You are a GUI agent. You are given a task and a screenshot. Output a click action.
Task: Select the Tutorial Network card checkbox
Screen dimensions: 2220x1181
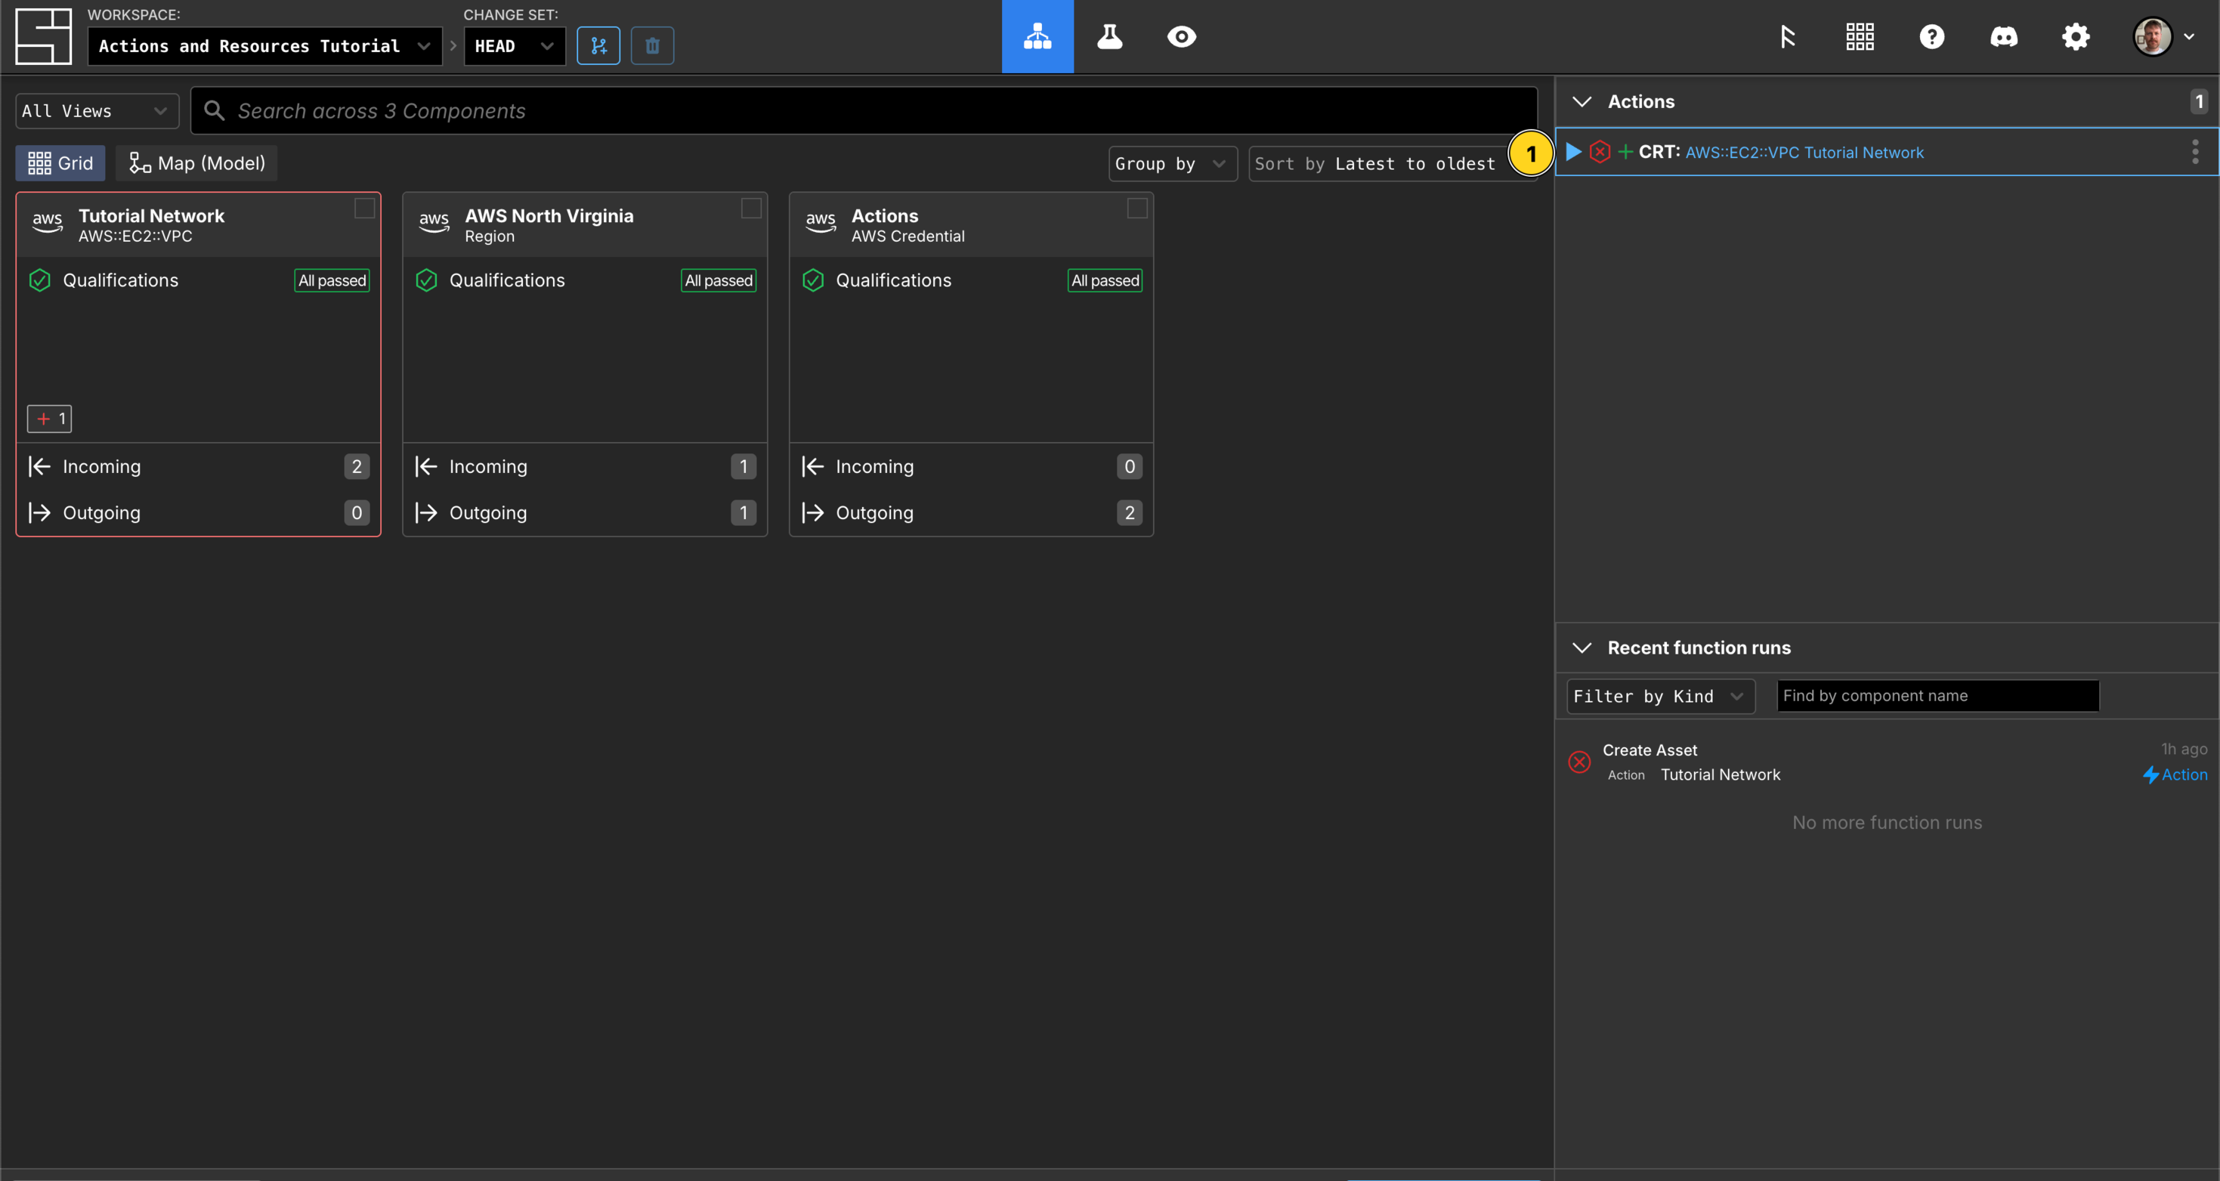click(x=364, y=209)
